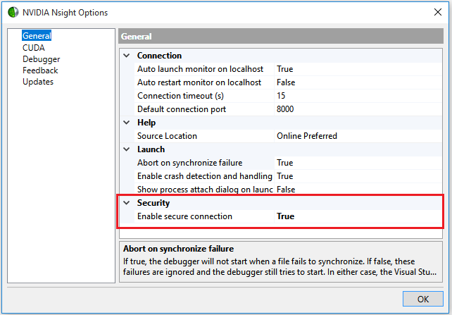Screen dimensions: 452x315
Task: Select Enable crash detection and handling property
Action: click(204, 176)
